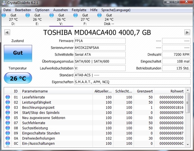Click the Aktueller... column header
194x151 pixels.
click(x=103, y=91)
